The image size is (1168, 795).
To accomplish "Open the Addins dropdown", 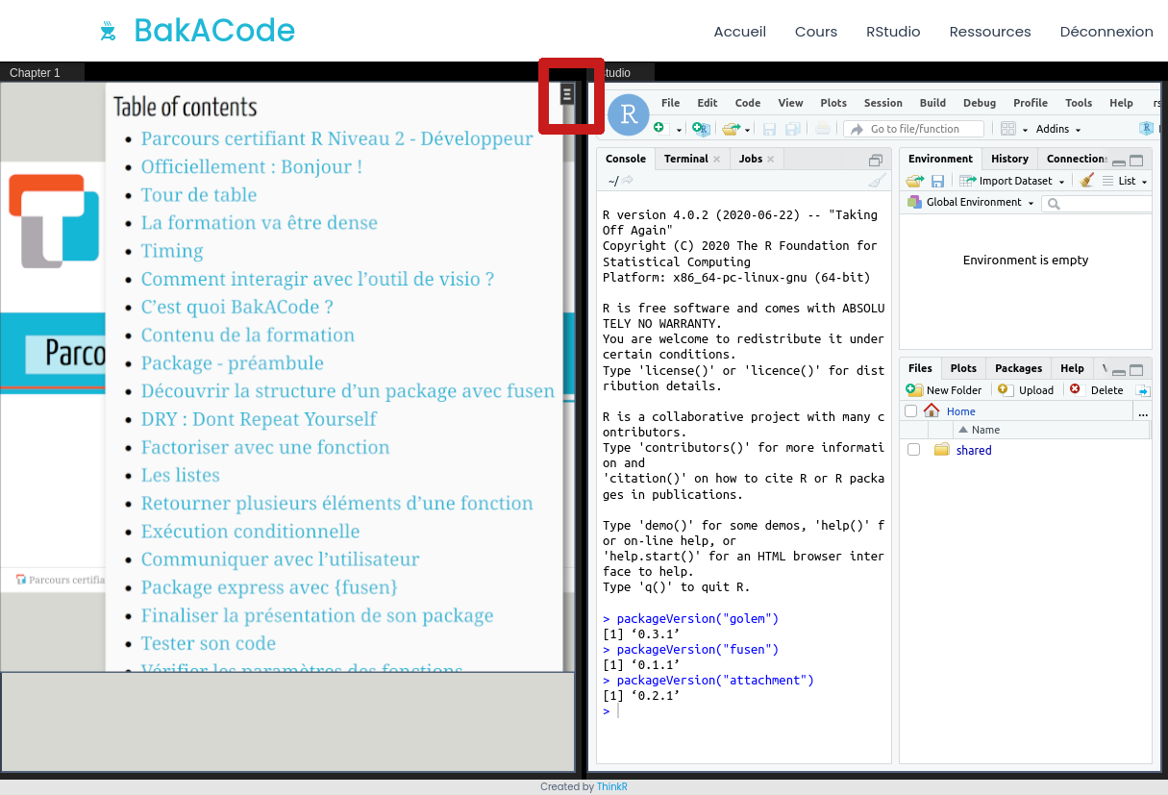I will pyautogui.click(x=1058, y=129).
